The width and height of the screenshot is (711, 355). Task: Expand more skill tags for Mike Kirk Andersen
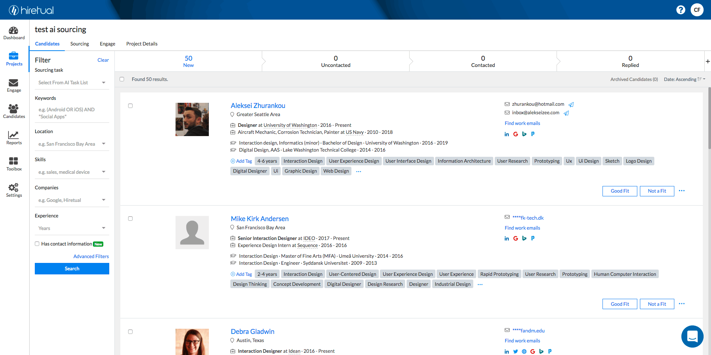tap(480, 285)
